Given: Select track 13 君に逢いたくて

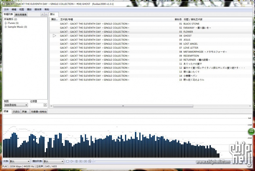Looking at the screenshot, I should [151, 72].
